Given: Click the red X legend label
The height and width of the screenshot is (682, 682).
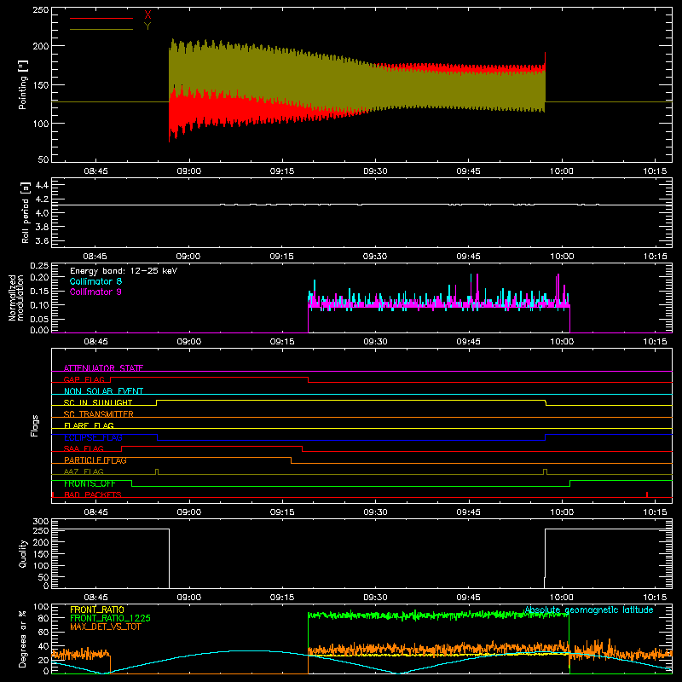Looking at the screenshot, I should pyautogui.click(x=147, y=15).
